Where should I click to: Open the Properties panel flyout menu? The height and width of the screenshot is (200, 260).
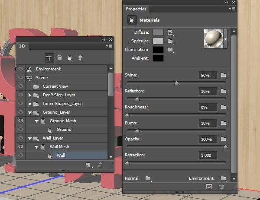(232, 9)
